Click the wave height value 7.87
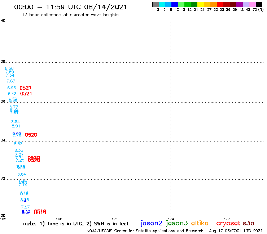The image size is (267, 234). (x=25, y=207)
